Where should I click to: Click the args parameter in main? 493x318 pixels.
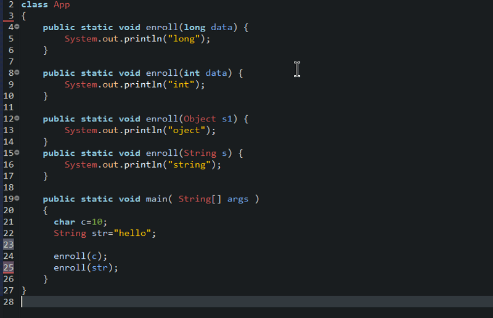click(238, 200)
